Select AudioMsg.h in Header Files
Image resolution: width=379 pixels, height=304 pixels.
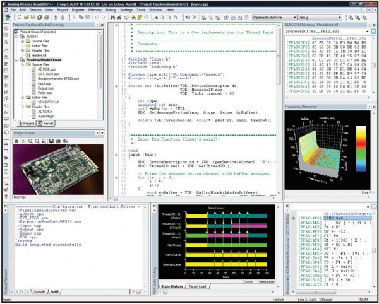click(46, 116)
